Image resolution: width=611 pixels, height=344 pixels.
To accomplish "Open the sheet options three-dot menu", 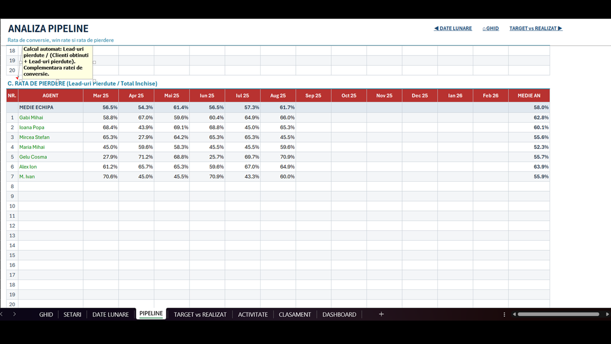I will coord(504,314).
